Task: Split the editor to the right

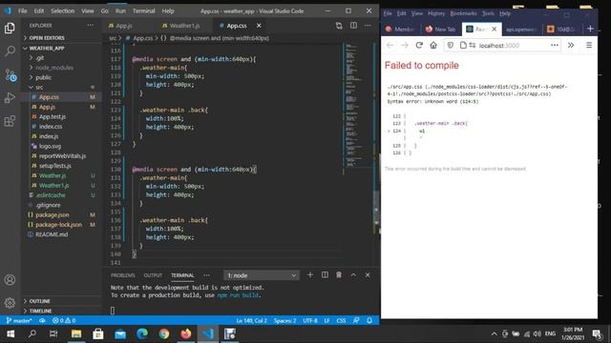Action: pos(353,26)
